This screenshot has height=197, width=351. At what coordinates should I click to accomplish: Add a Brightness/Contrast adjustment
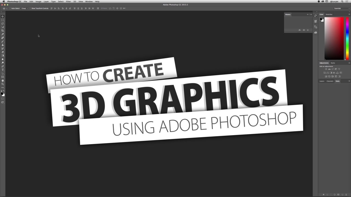[326, 69]
